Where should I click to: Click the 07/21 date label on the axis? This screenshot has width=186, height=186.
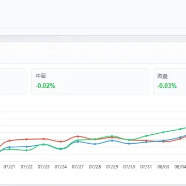(x=9, y=167)
